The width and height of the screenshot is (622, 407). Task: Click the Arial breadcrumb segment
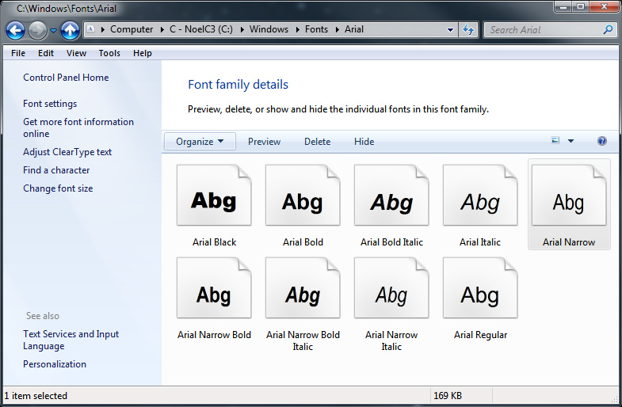(354, 29)
